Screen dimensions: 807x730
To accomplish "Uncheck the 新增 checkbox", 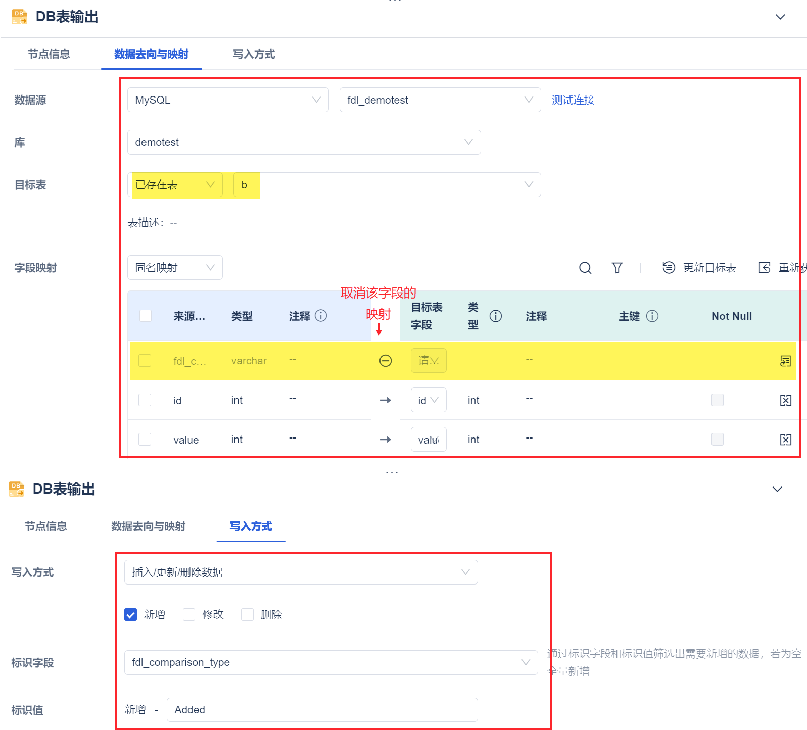I will point(131,614).
